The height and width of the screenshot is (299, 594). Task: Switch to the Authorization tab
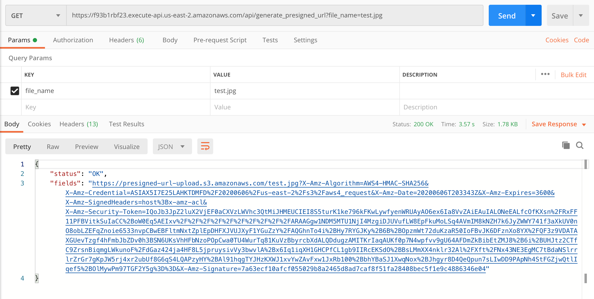(x=73, y=40)
